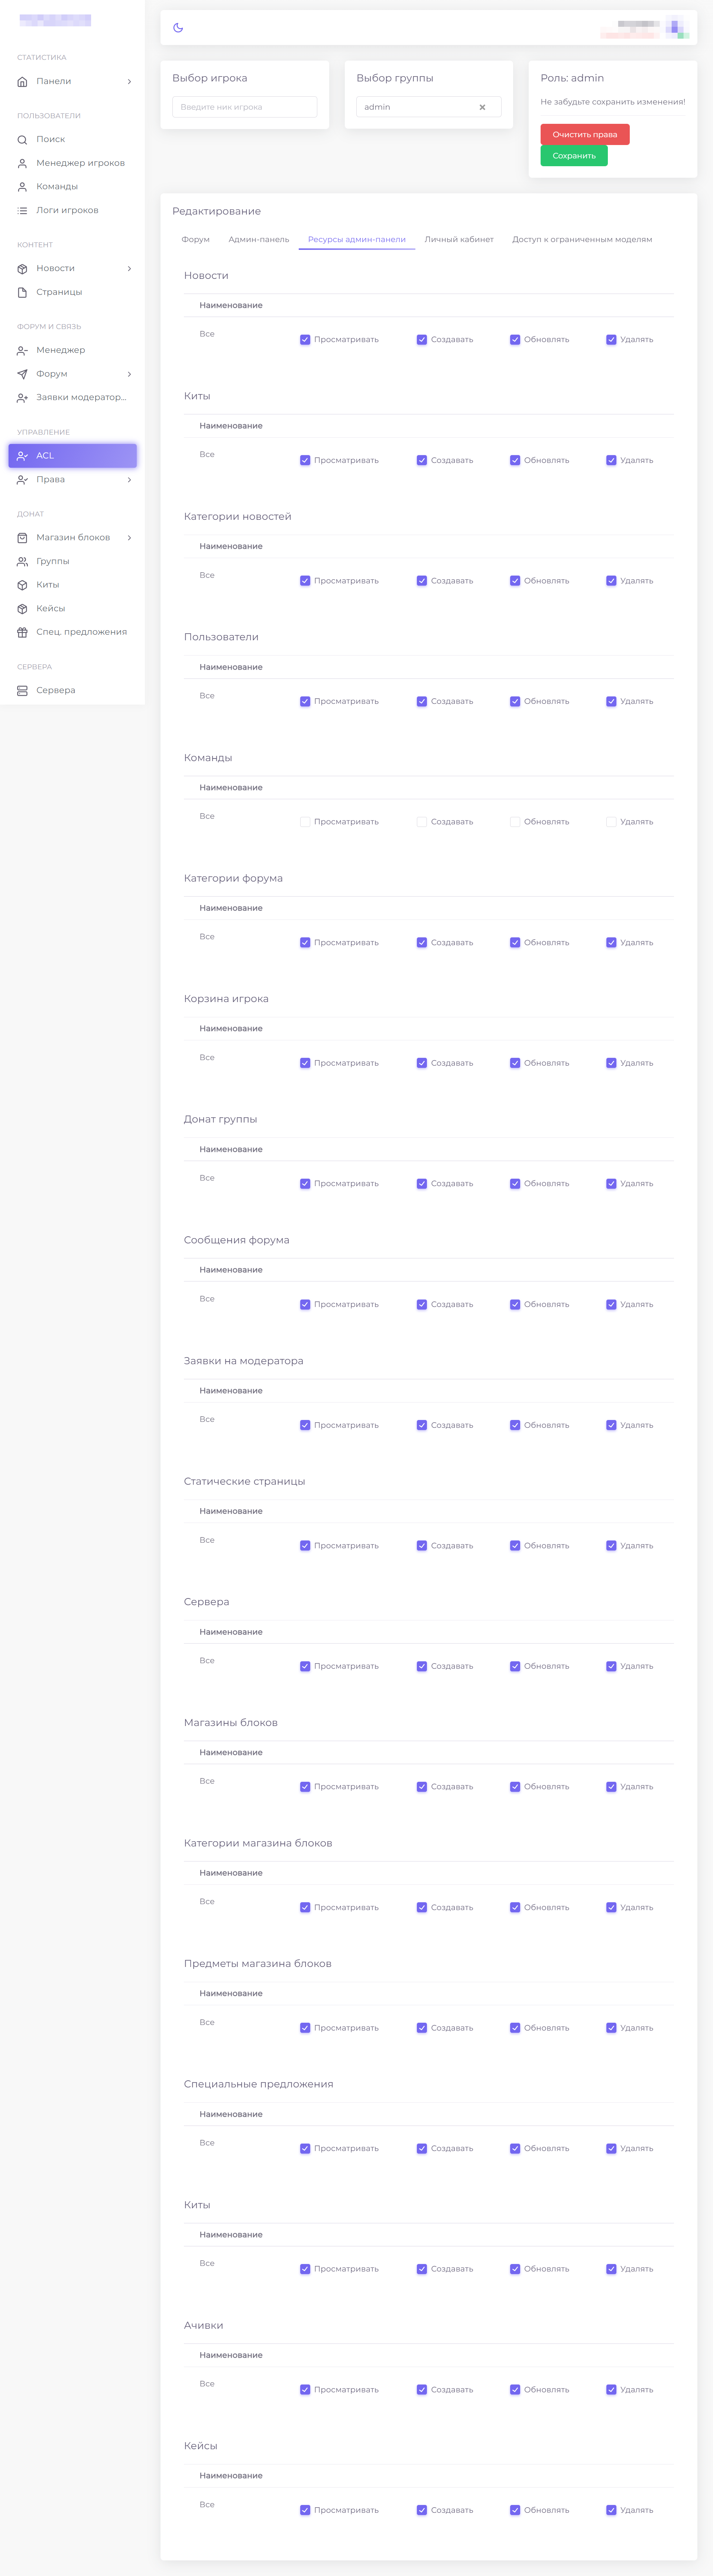This screenshot has height=2576, width=713.
Task: Switch to the Форум tab
Action: tap(196, 240)
